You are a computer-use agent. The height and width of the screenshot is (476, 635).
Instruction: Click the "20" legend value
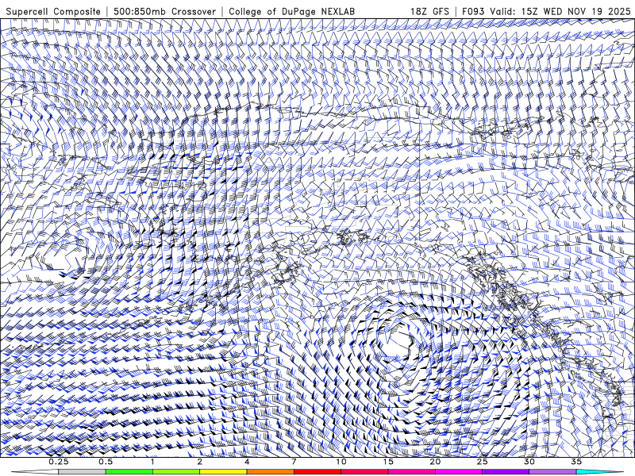tap(435, 462)
